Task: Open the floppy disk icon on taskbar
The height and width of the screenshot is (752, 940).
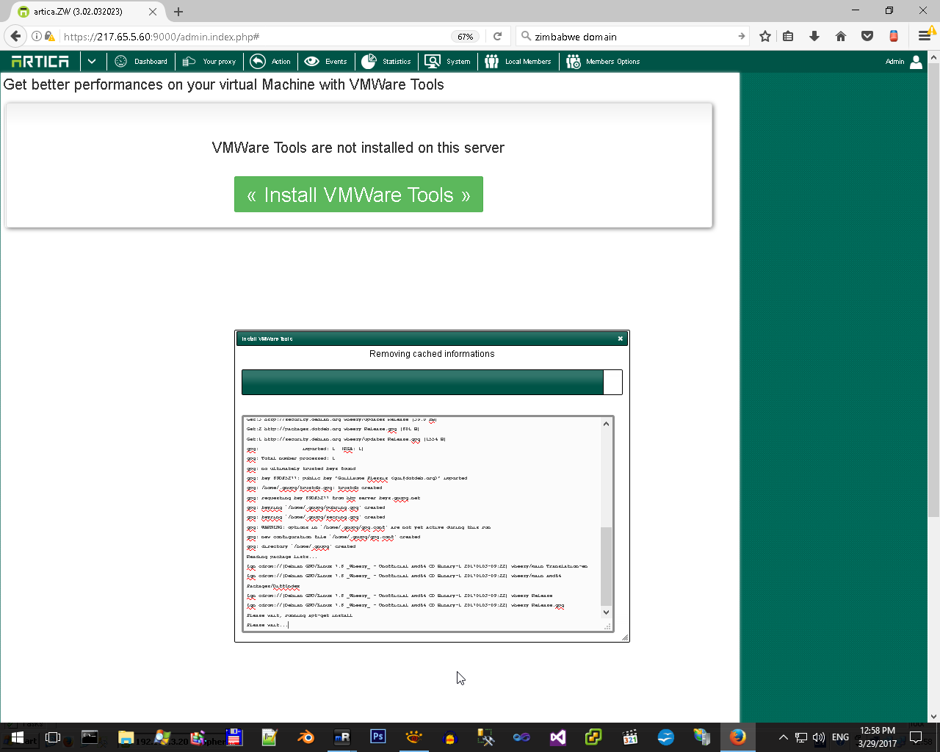Action: pos(234,737)
